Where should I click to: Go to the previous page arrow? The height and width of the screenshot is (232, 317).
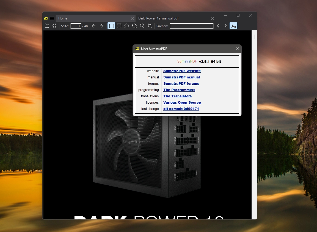point(93,26)
